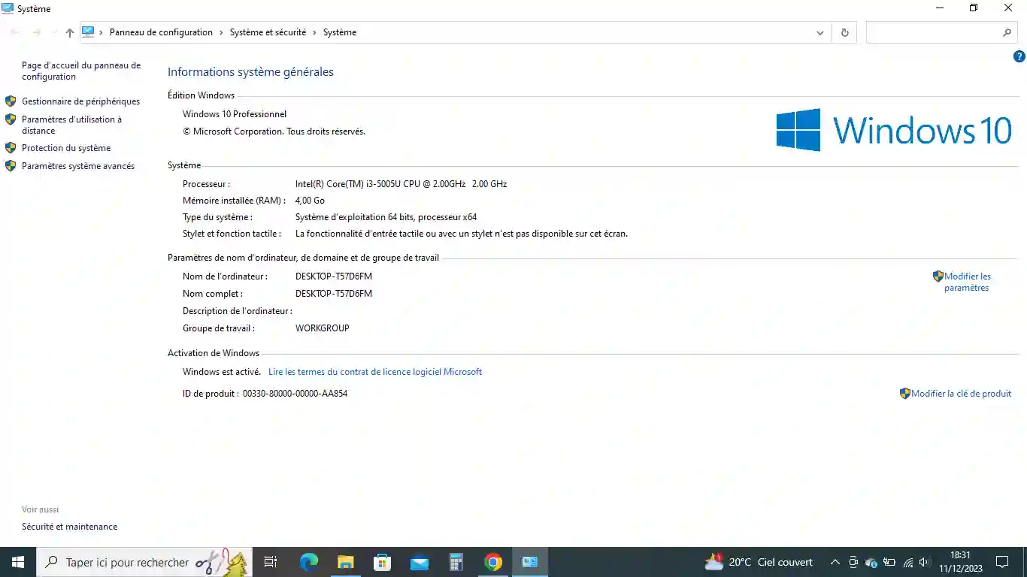The image size is (1027, 577).
Task: Click the processor value Intel Core i3-5005U
Action: tap(401, 184)
